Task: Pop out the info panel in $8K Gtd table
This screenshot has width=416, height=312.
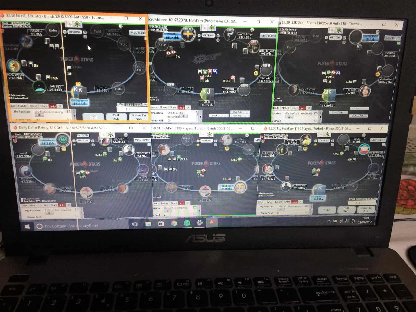Action: pyautogui.click(x=309, y=108)
